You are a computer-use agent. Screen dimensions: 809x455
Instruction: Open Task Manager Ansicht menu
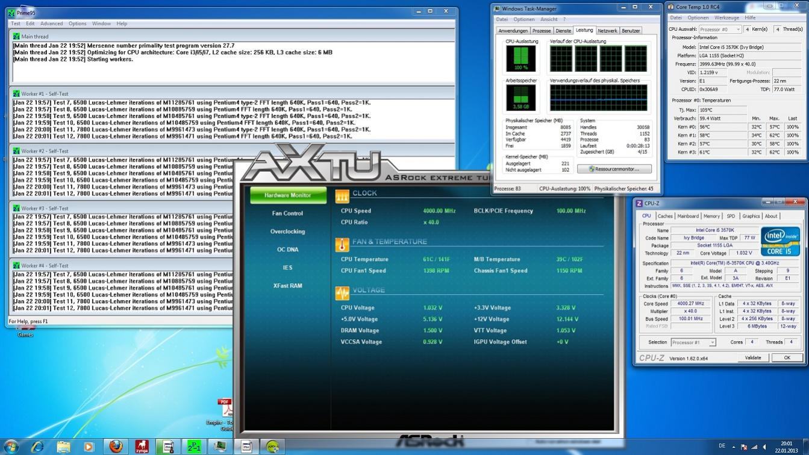[x=548, y=19]
